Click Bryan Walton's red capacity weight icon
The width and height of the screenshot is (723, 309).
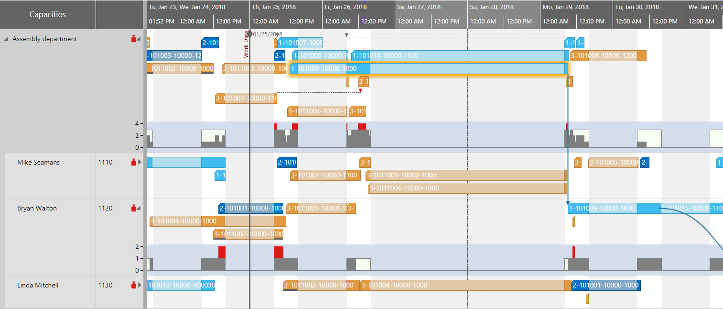134,208
